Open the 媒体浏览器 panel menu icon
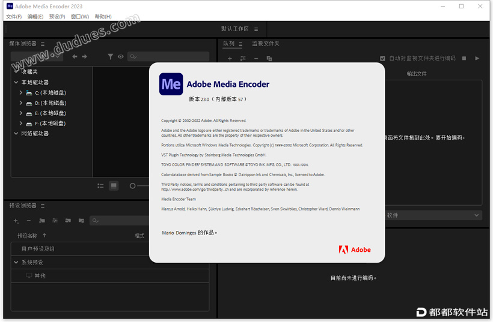The image size is (493, 322). pos(43,44)
